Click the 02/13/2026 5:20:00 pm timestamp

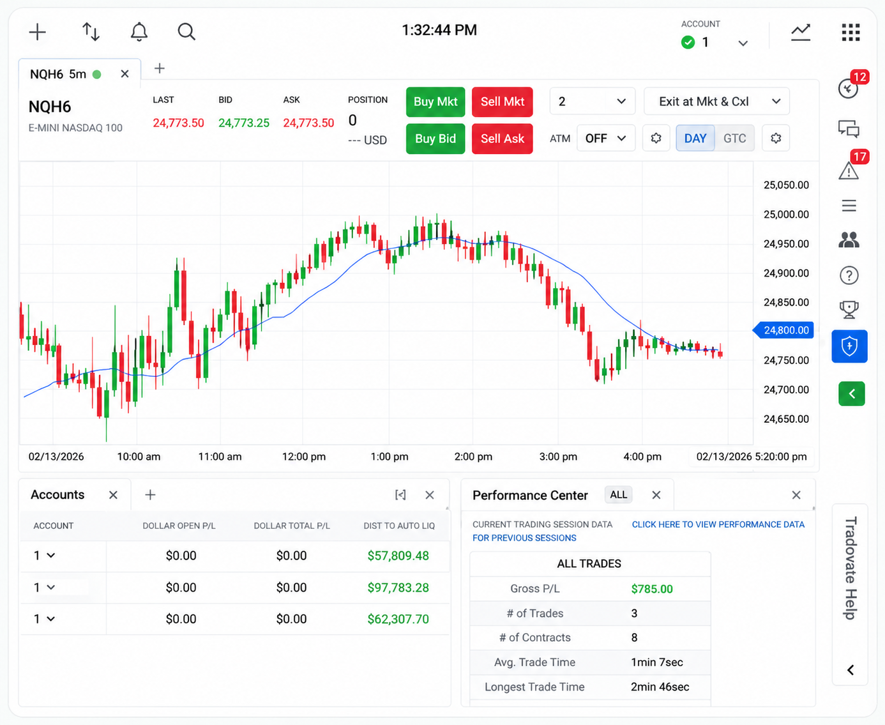tap(752, 457)
